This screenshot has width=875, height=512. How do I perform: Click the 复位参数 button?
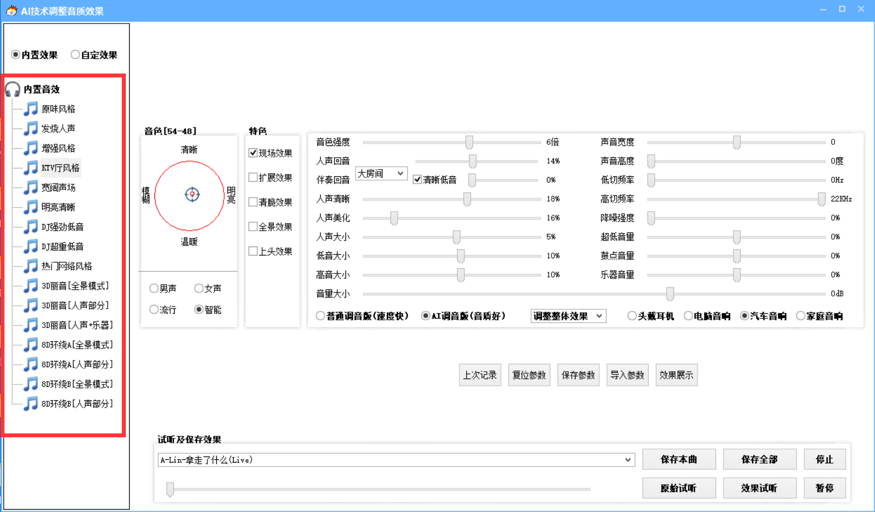coord(529,375)
